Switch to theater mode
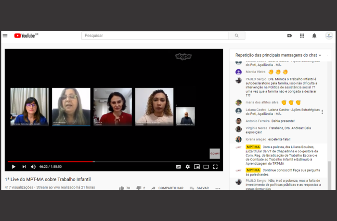Image resolution: width=337 pixels, height=221 pixels. point(206,167)
